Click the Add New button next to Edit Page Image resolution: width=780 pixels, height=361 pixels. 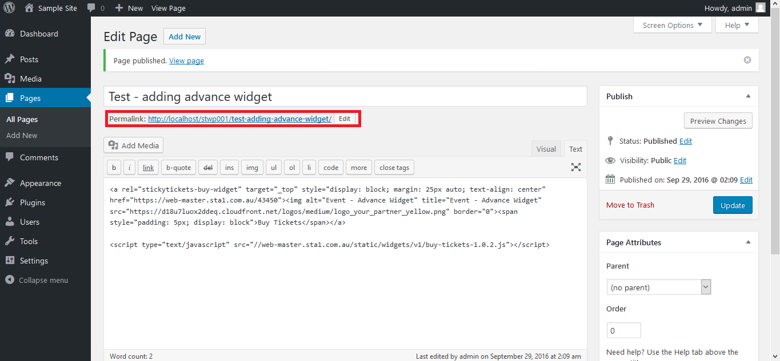tap(185, 36)
